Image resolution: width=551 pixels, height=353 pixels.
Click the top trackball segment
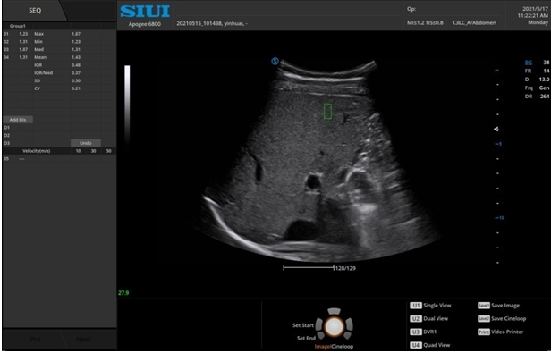click(334, 311)
